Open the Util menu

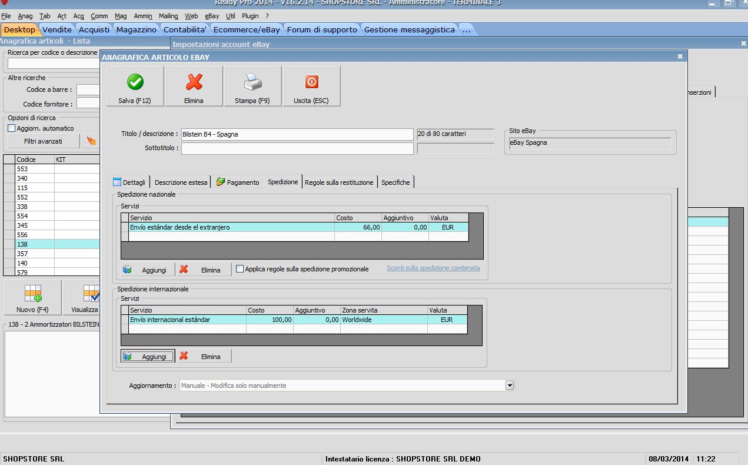[231, 16]
